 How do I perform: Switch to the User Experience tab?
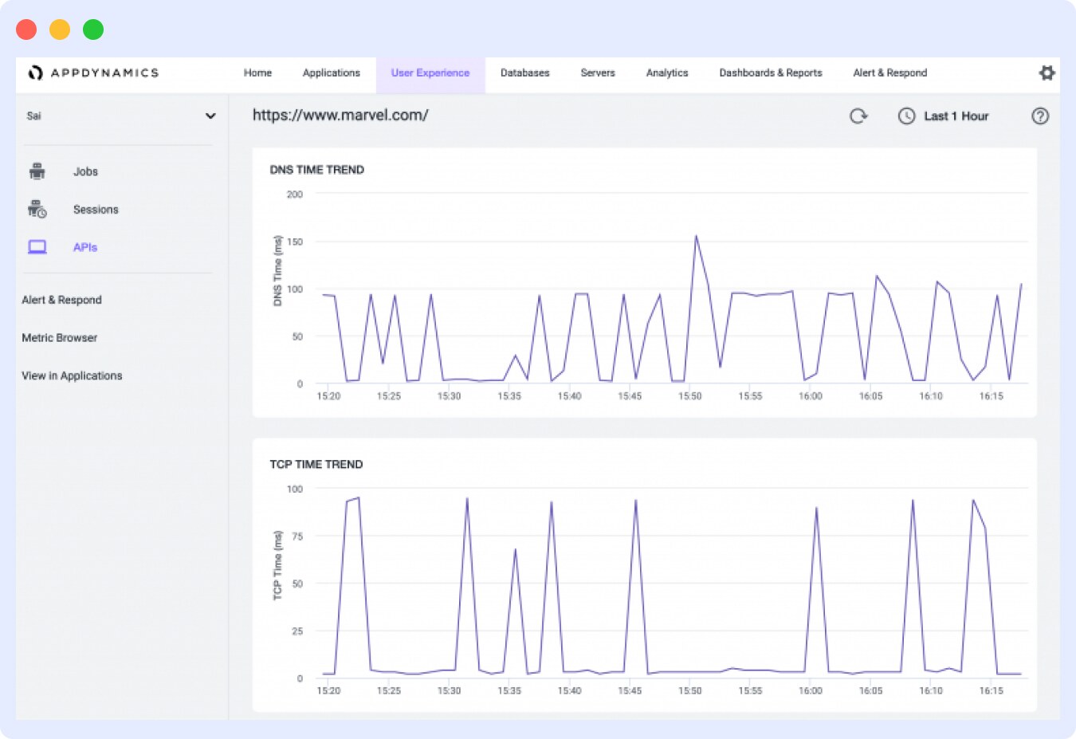tap(430, 73)
